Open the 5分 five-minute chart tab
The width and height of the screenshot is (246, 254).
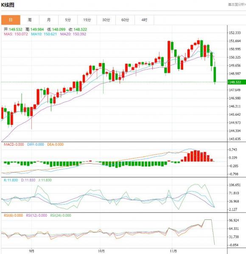point(68,20)
